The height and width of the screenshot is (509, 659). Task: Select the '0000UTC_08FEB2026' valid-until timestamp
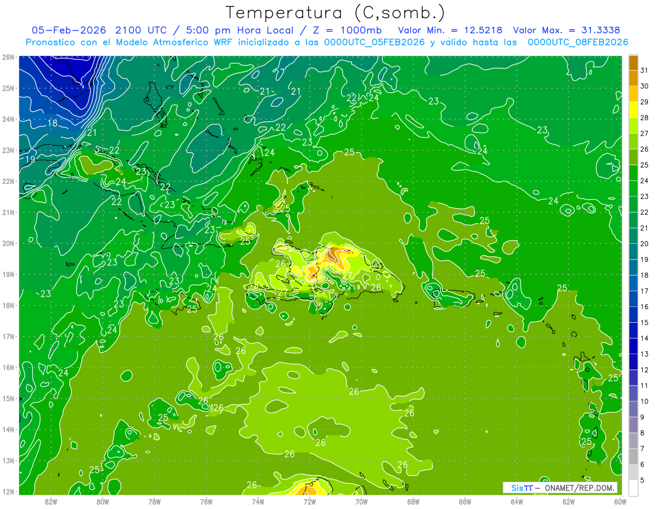point(578,42)
